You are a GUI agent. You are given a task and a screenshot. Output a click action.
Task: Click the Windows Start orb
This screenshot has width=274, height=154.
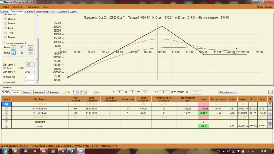(5, 151)
